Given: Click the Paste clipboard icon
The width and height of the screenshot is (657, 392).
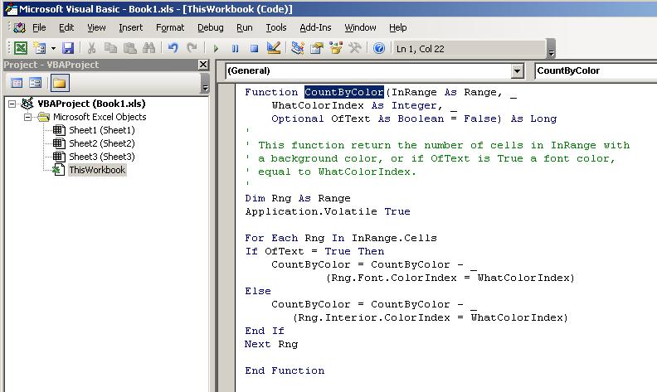Looking at the screenshot, I should pos(130,48).
